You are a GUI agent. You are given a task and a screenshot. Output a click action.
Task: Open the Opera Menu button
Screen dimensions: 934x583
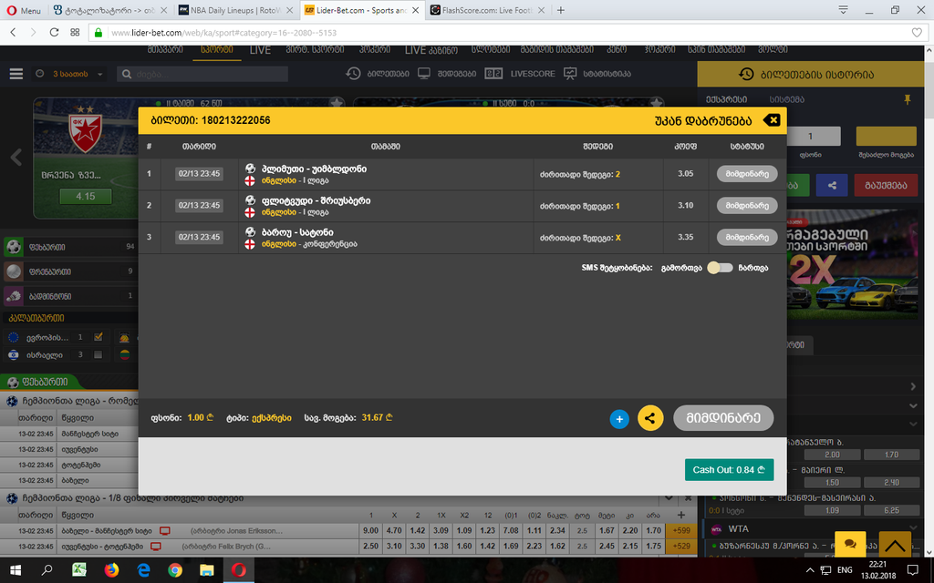tap(24, 10)
